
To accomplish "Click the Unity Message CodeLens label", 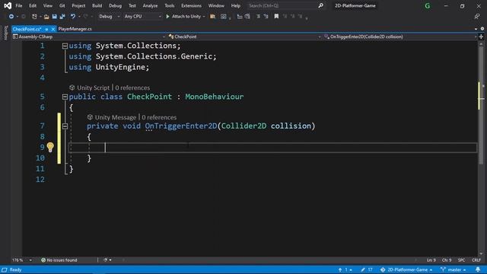I will point(115,117).
